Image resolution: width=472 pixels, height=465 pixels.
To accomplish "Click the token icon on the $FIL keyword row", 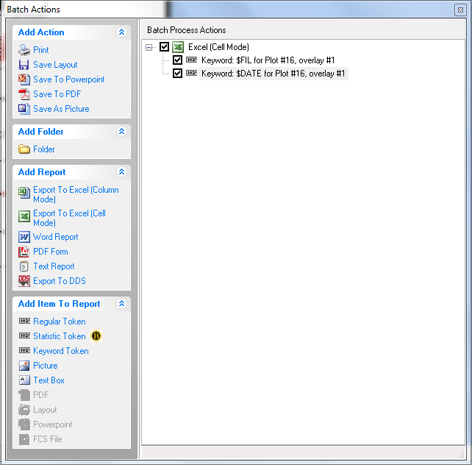I will pyautogui.click(x=191, y=60).
